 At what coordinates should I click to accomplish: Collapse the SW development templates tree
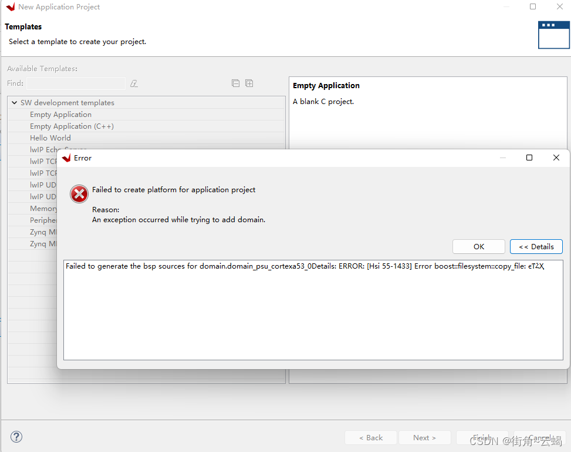click(14, 102)
